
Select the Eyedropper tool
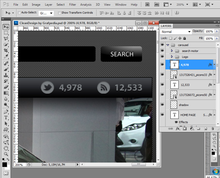pyautogui.click(x=6, y=56)
